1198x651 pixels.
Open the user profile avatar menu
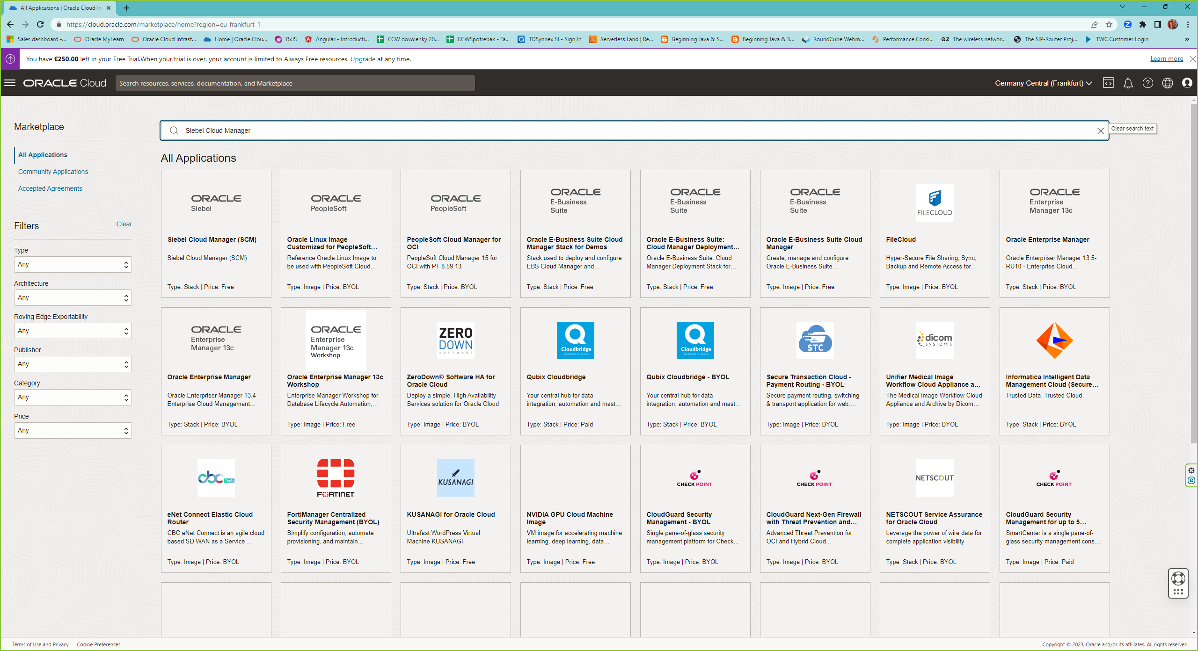click(x=1187, y=83)
